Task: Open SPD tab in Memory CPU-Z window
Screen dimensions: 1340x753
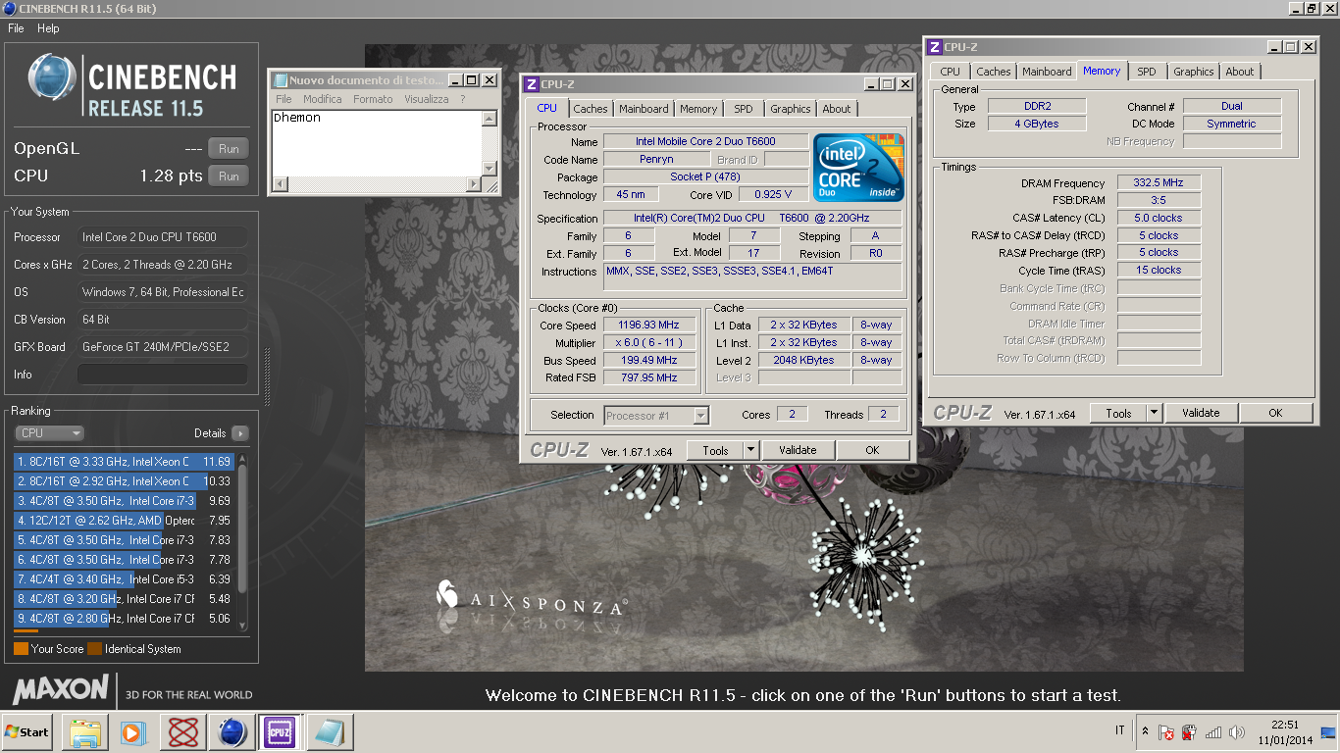Action: coord(1147,72)
